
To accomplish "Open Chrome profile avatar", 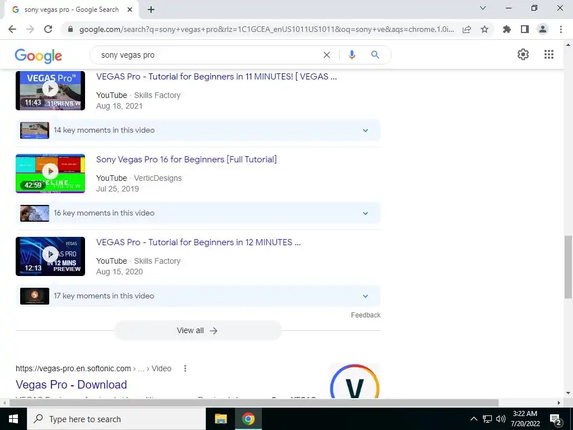I will pos(543,29).
